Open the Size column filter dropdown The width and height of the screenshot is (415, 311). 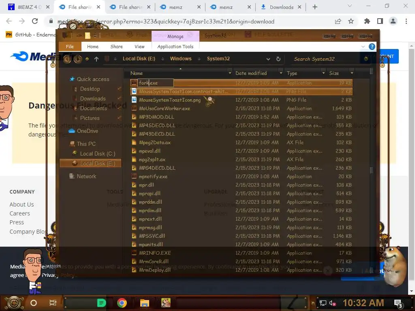(x=352, y=73)
